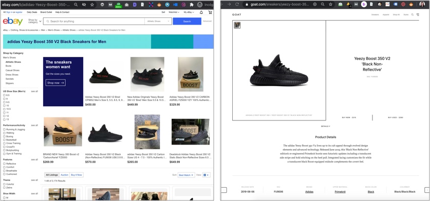Click the lock icon in GOAT address bar
This screenshot has height=201, width=430.
247,5
